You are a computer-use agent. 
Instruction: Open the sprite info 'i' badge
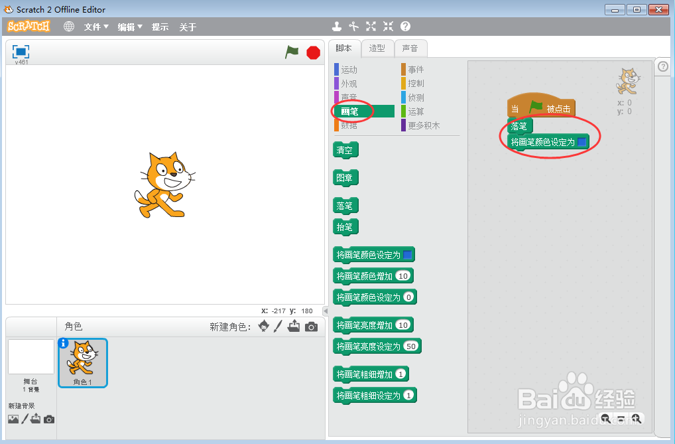pos(63,343)
